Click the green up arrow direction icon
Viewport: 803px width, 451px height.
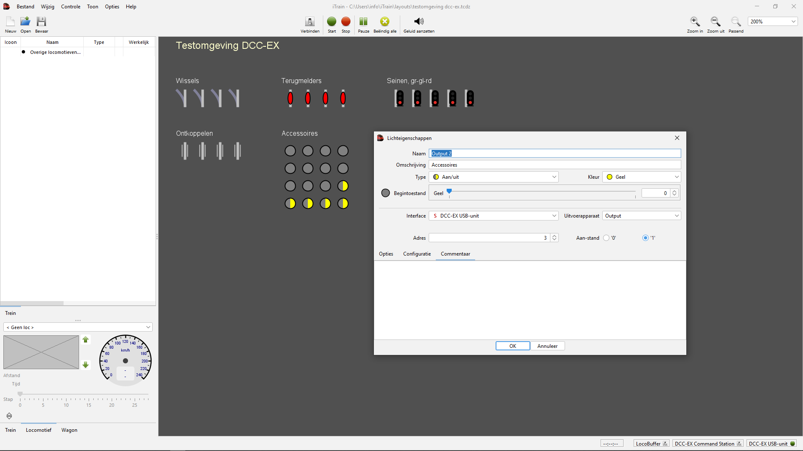[x=86, y=340]
